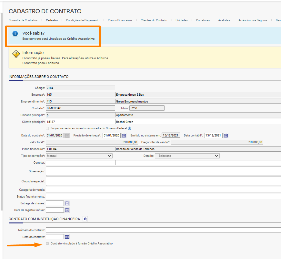Viewport: 281px width, 259px height.
Task: Open Detalhe dropdown showing Selecione
Action: tap(187, 156)
